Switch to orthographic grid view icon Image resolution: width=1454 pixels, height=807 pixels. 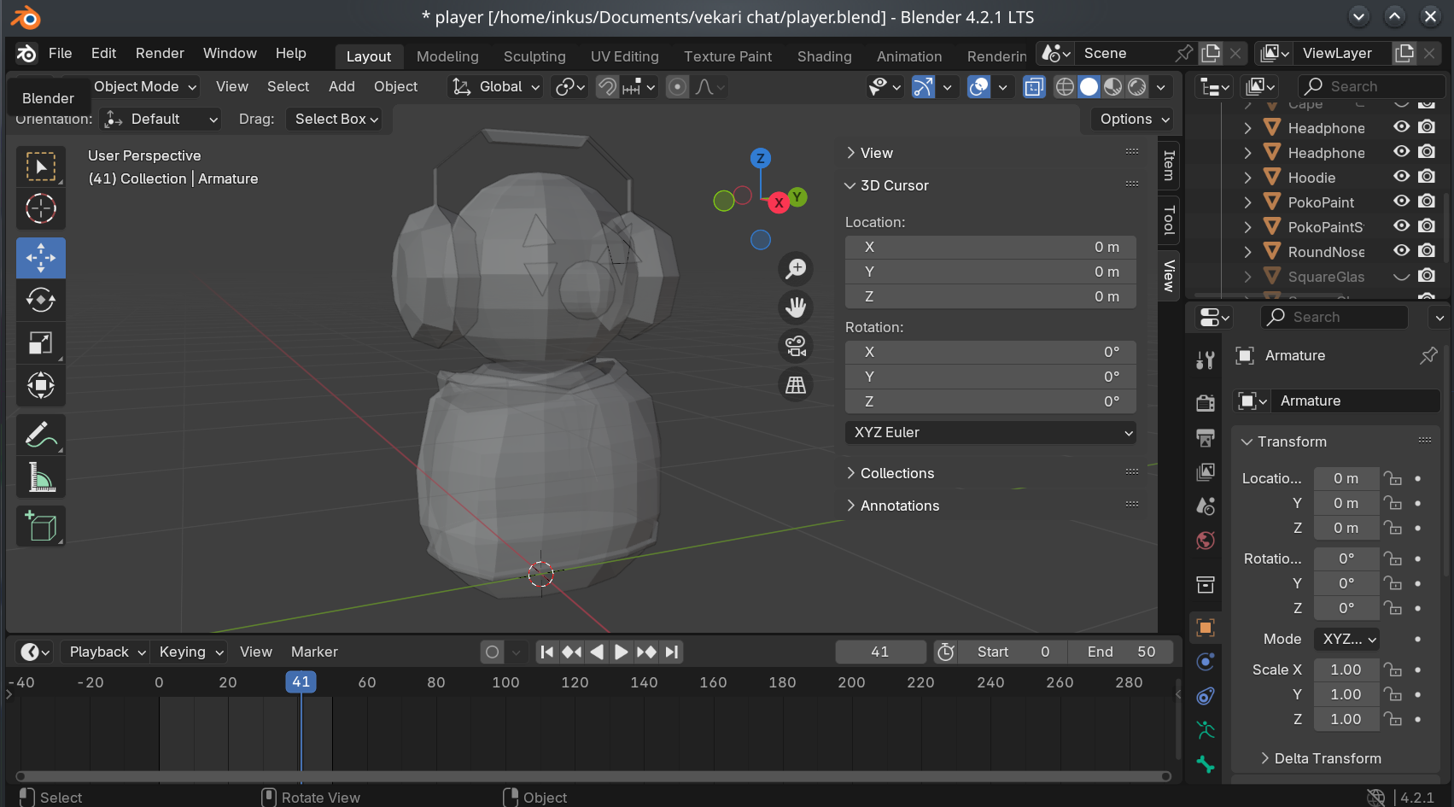796,385
